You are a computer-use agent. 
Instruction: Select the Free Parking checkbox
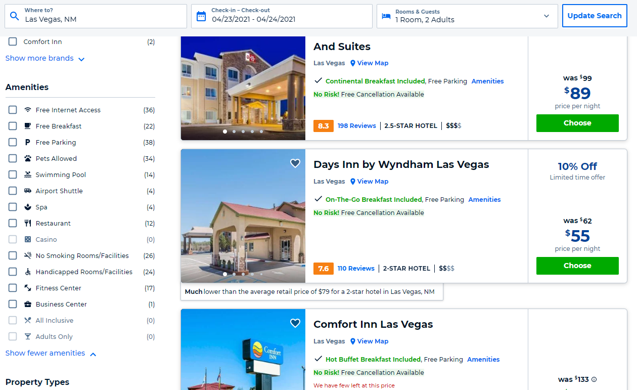click(x=13, y=142)
